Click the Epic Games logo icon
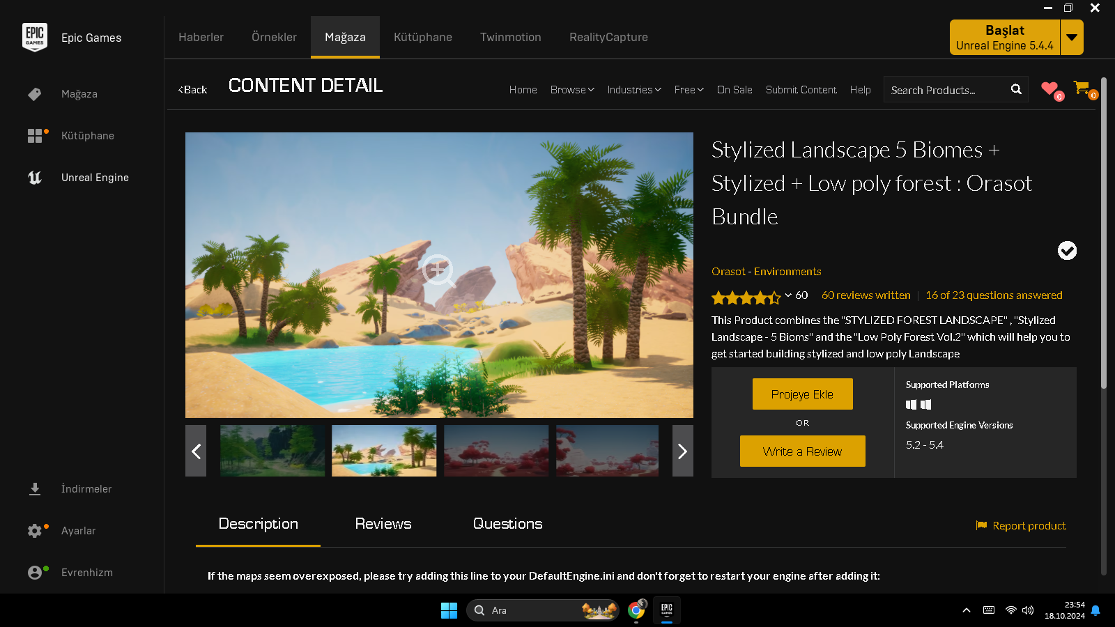1115x627 pixels. tap(35, 37)
